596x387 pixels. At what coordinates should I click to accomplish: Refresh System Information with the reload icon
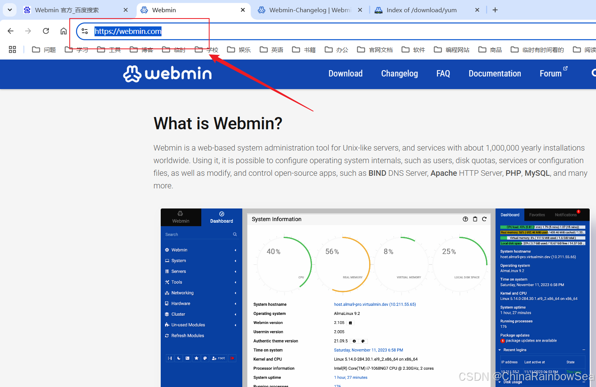coord(484,219)
